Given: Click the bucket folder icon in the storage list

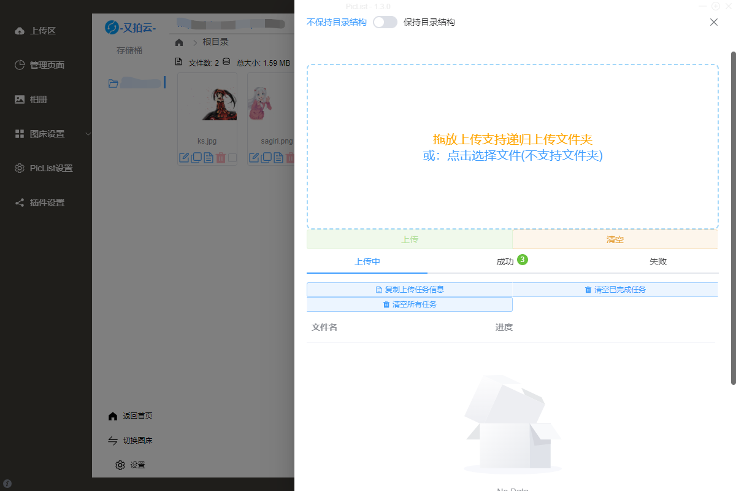Looking at the screenshot, I should (113, 83).
